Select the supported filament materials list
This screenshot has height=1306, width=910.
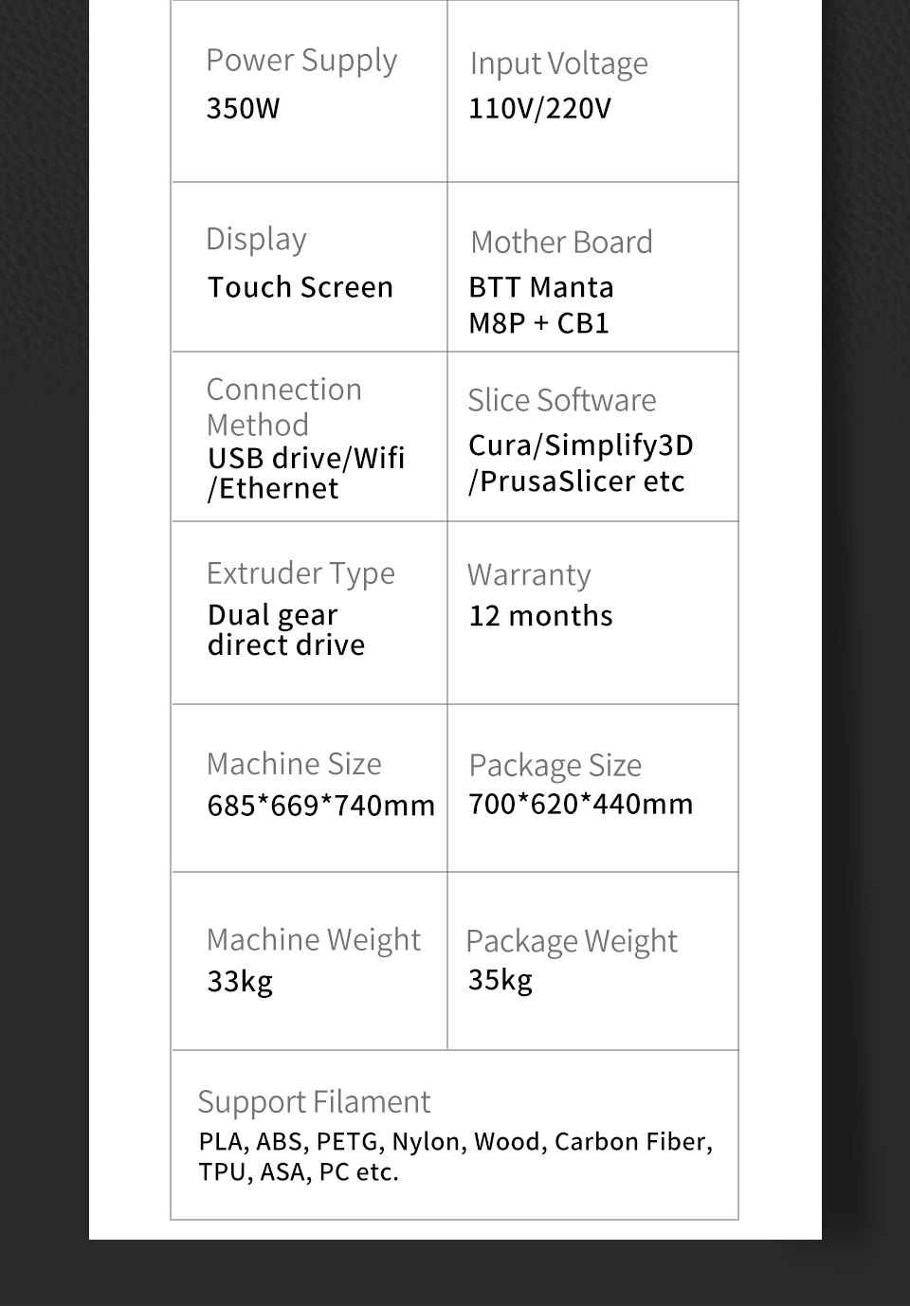pyautogui.click(x=455, y=1156)
